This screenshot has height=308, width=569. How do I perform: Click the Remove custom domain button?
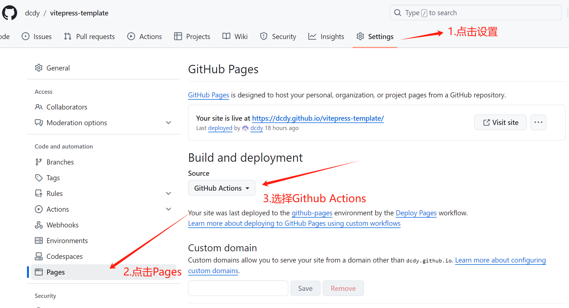343,288
